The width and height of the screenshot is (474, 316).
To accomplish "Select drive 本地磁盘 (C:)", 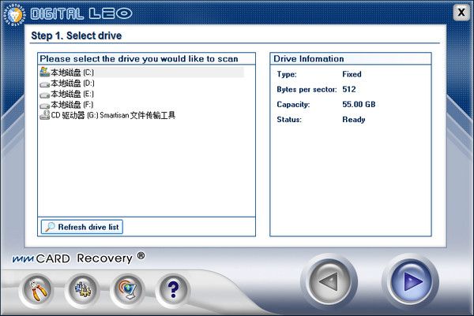I will [x=141, y=72].
